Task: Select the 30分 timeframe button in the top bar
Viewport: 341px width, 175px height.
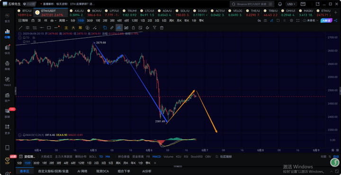Action: 90,21
